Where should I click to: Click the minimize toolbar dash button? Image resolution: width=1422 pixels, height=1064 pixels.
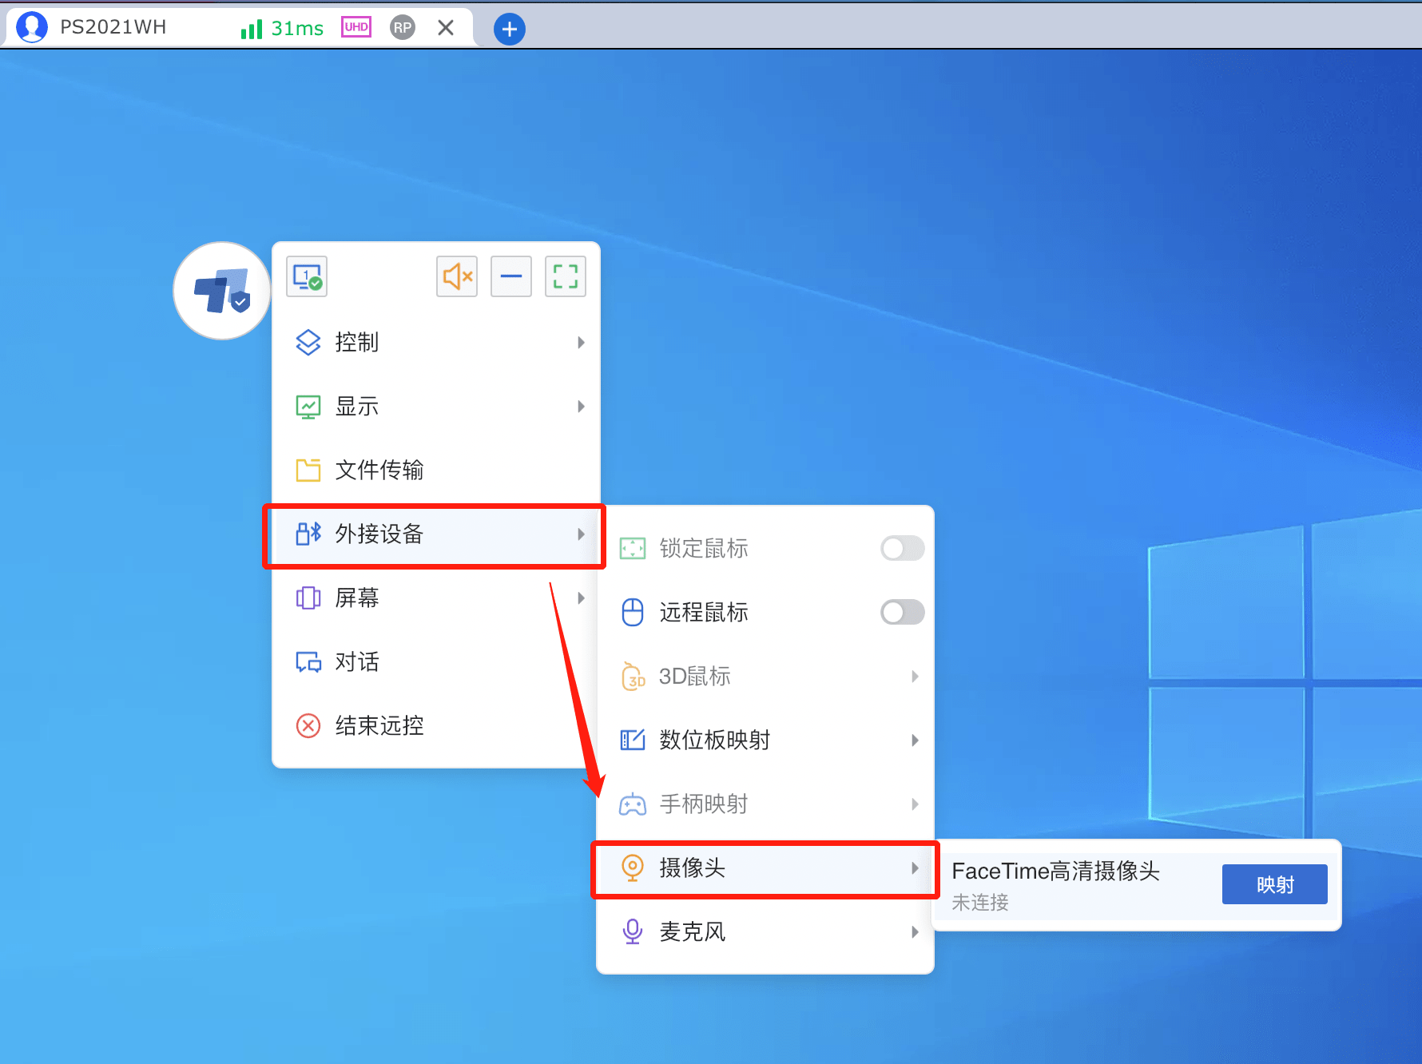[x=511, y=276]
